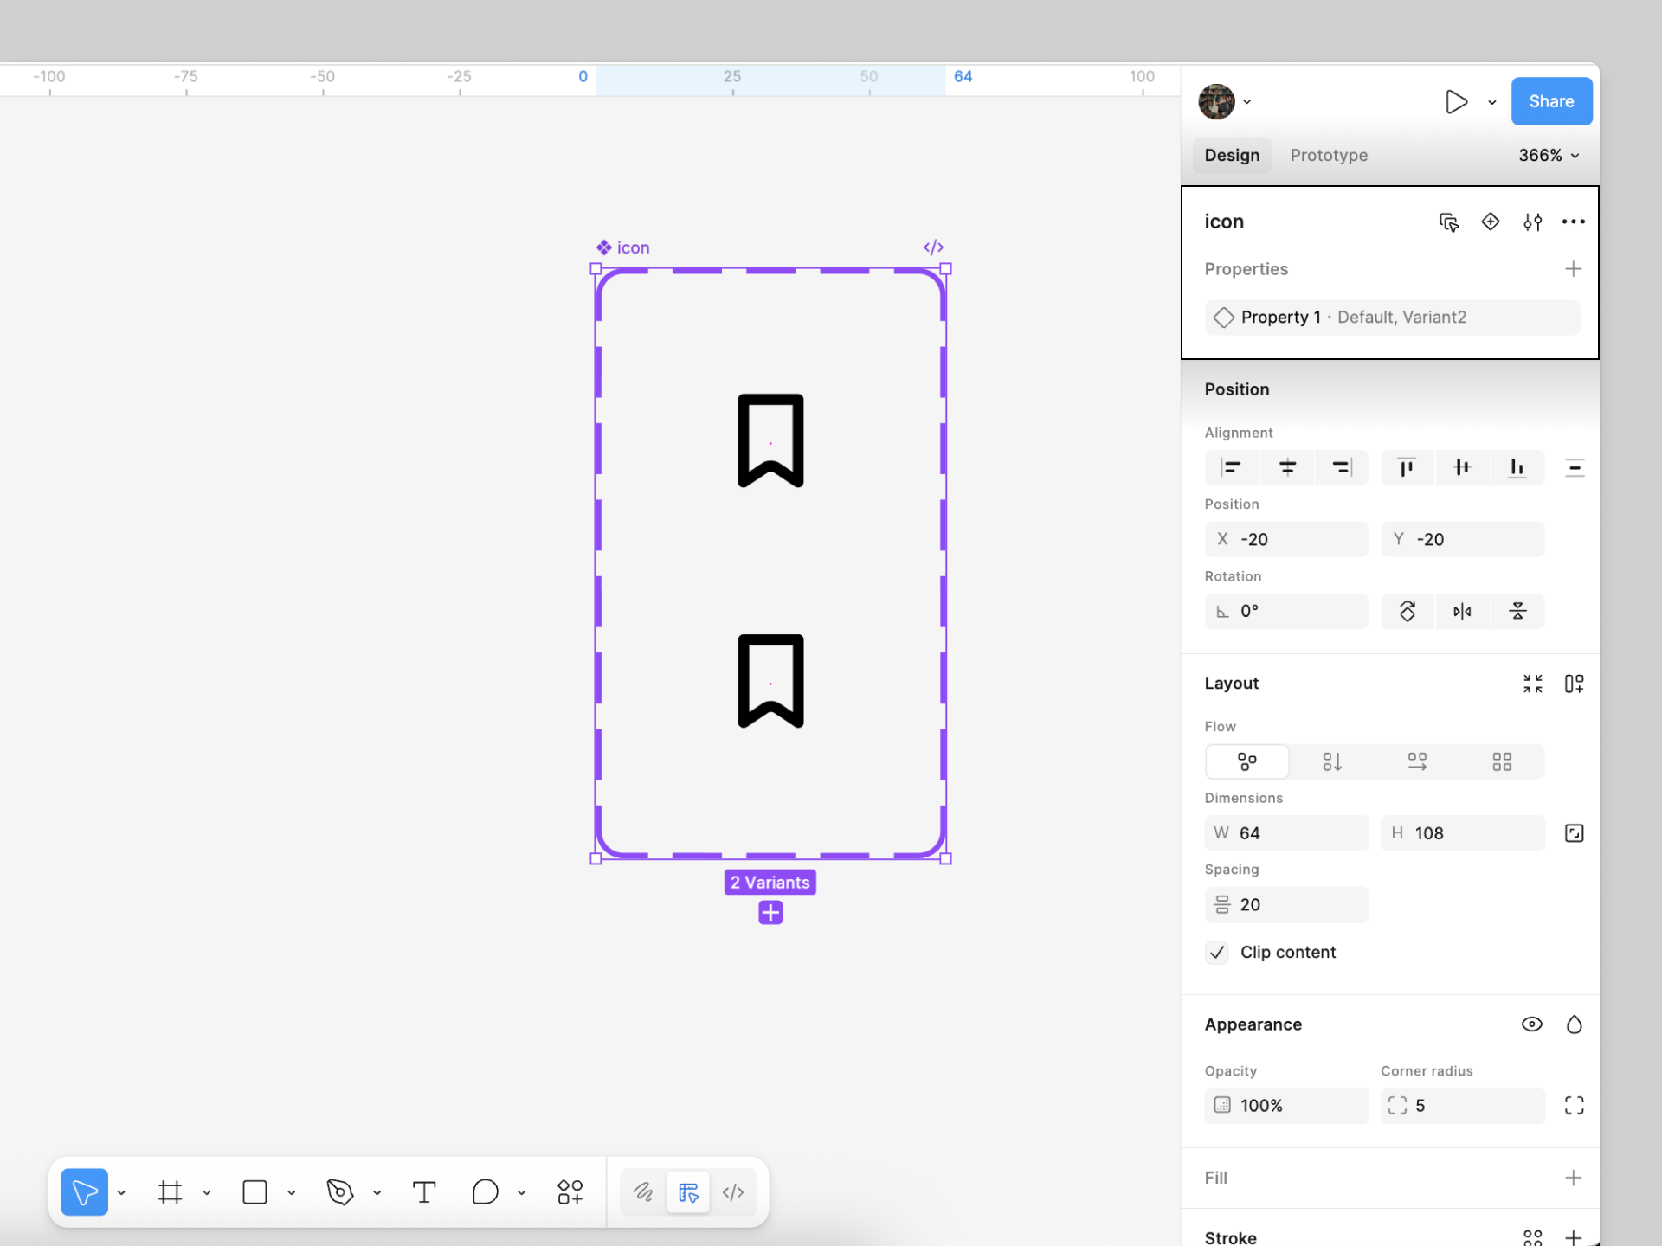Switch to the Prototype tab

coord(1329,156)
